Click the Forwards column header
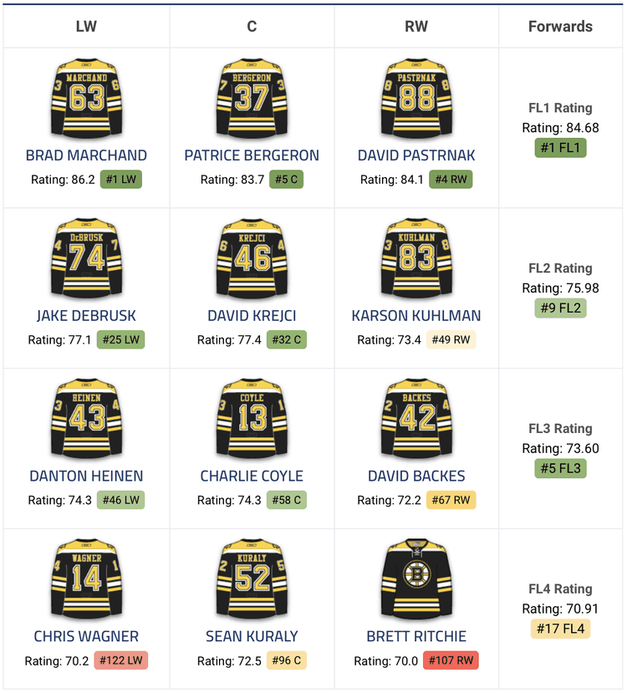This screenshot has width=627, height=693. [560, 27]
